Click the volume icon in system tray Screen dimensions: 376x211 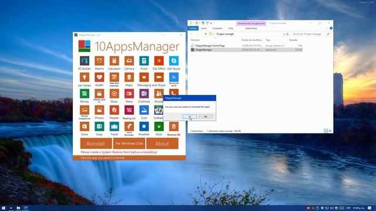(331, 208)
